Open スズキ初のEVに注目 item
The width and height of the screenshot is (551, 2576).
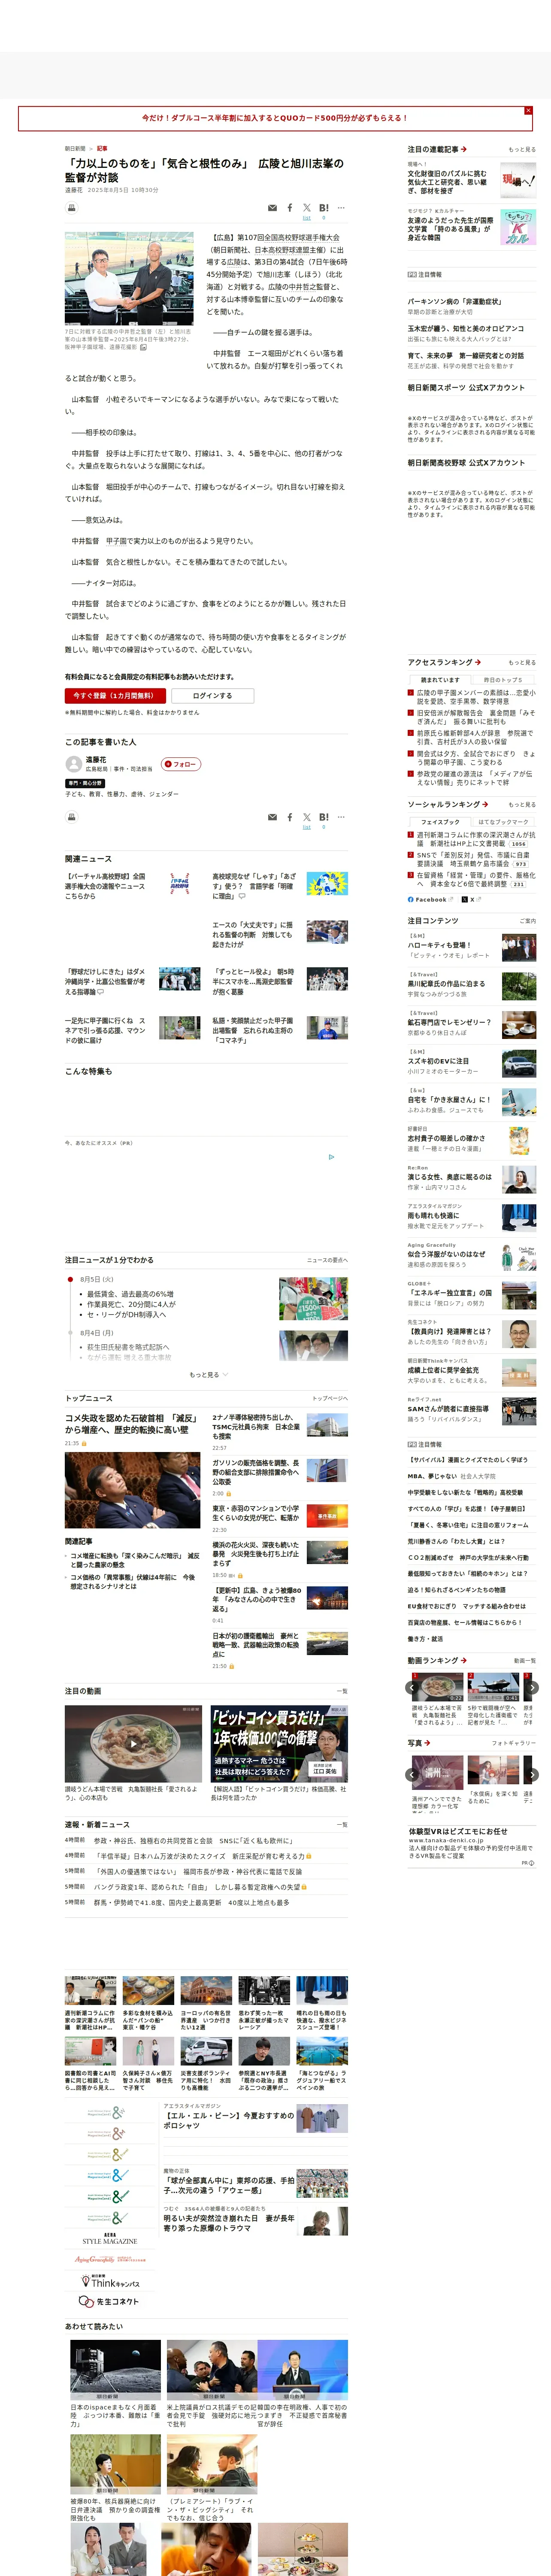(438, 1061)
